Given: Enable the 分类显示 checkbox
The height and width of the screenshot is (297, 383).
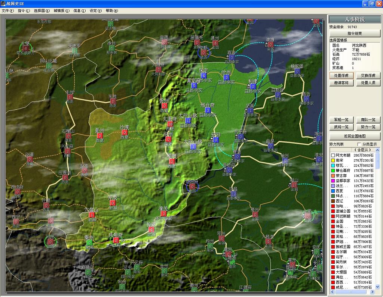Looking at the screenshot, I should [x=359, y=144].
